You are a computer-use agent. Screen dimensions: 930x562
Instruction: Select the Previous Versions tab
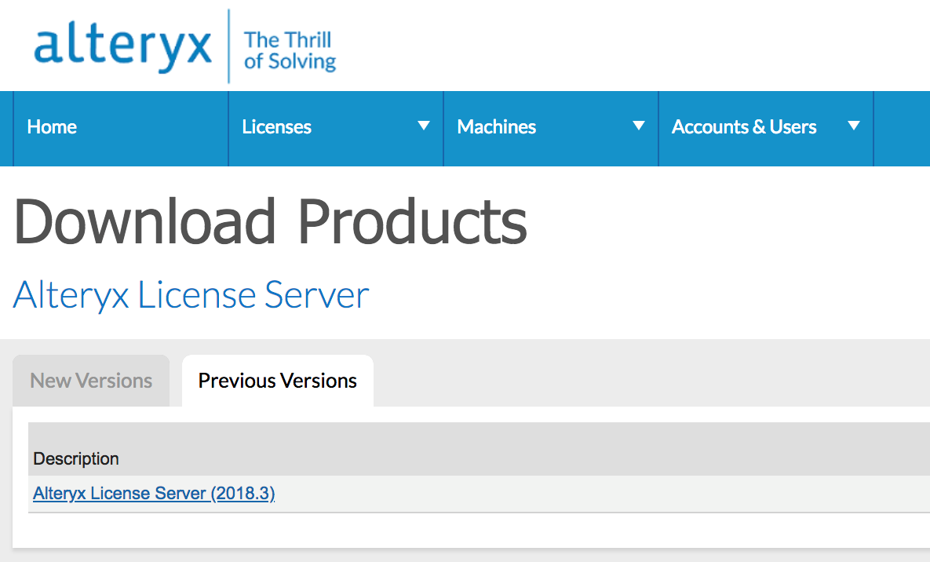(277, 381)
